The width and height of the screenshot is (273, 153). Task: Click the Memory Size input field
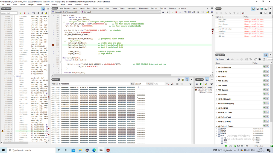click(x=140, y=84)
